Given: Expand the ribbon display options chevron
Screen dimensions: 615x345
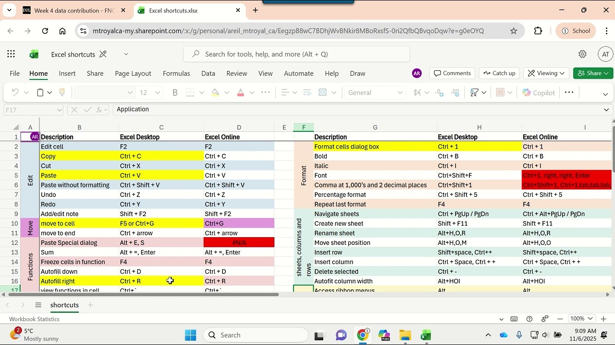Looking at the screenshot, I should tap(605, 94).
